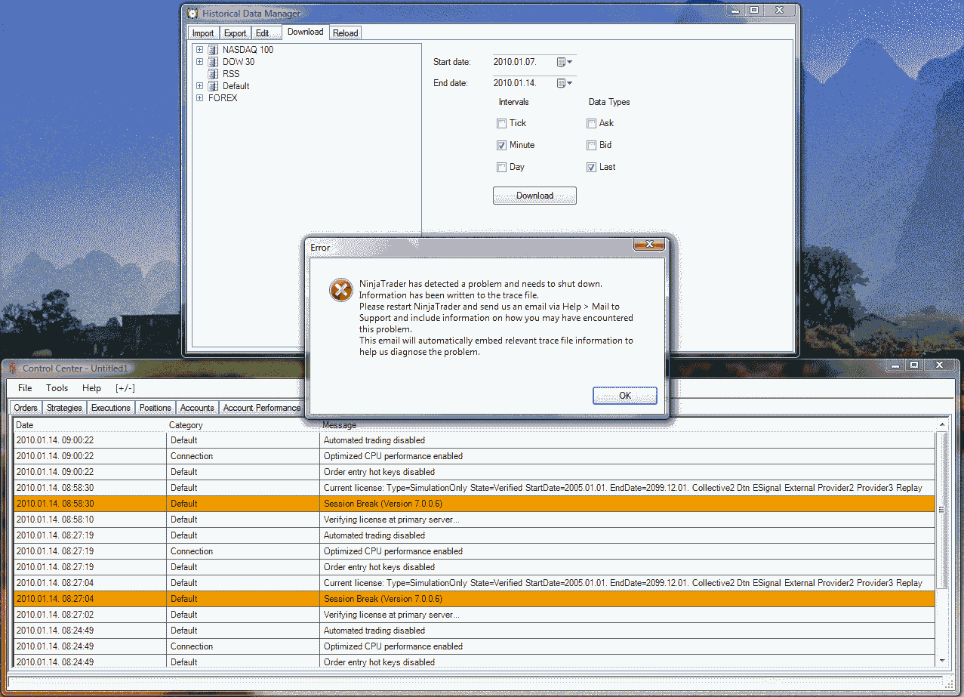Click the 08:24:49 Automated trading disabled message
Viewport: 964px width, 697px height.
pos(374,631)
